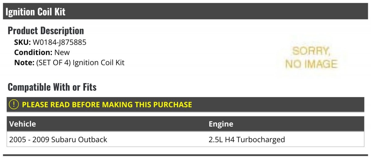Select the 2005 - 2009 Subaru Outback row
371x159 pixels.
tap(185, 140)
